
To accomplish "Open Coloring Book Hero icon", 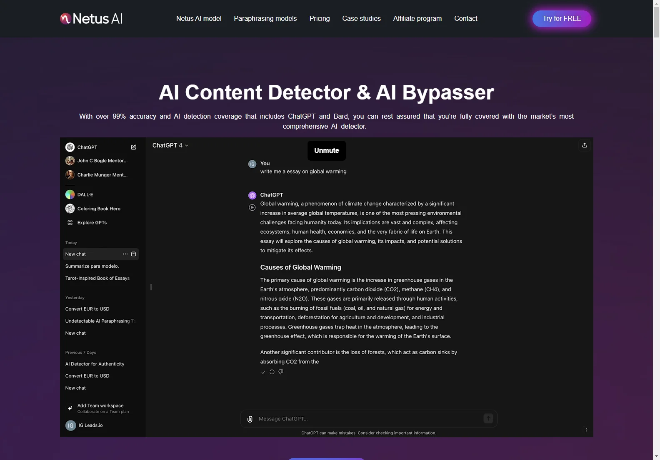I will [x=70, y=209].
